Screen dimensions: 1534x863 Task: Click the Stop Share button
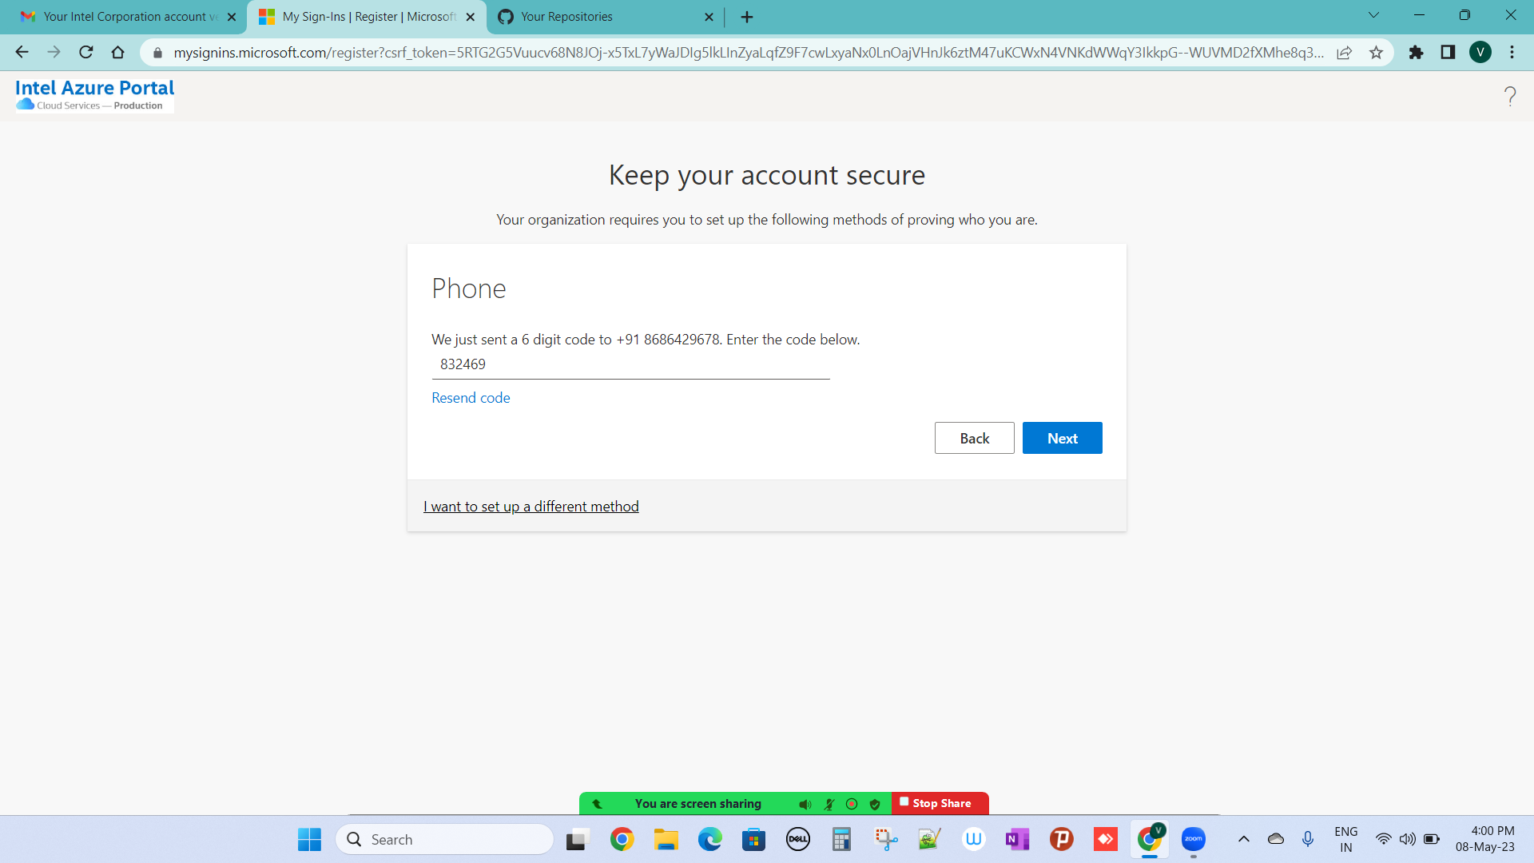pyautogui.click(x=940, y=803)
